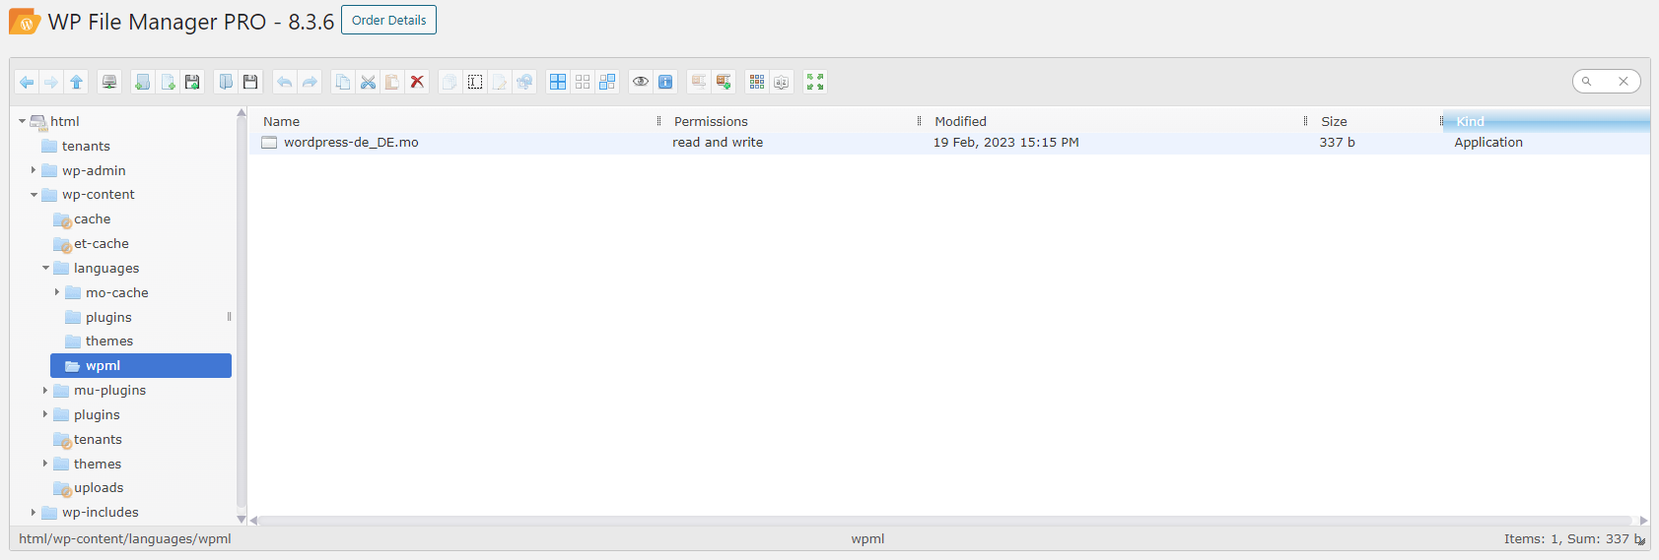This screenshot has height=560, width=1659.
Task: Click the horizontal scrollbar of file list
Action: (x=944, y=520)
